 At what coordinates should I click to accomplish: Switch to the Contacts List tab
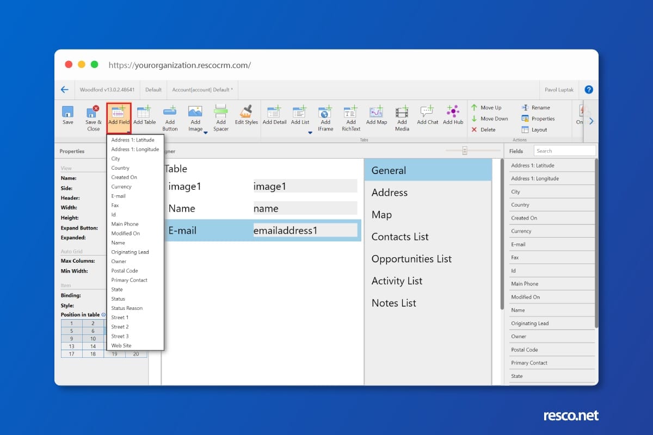point(400,237)
